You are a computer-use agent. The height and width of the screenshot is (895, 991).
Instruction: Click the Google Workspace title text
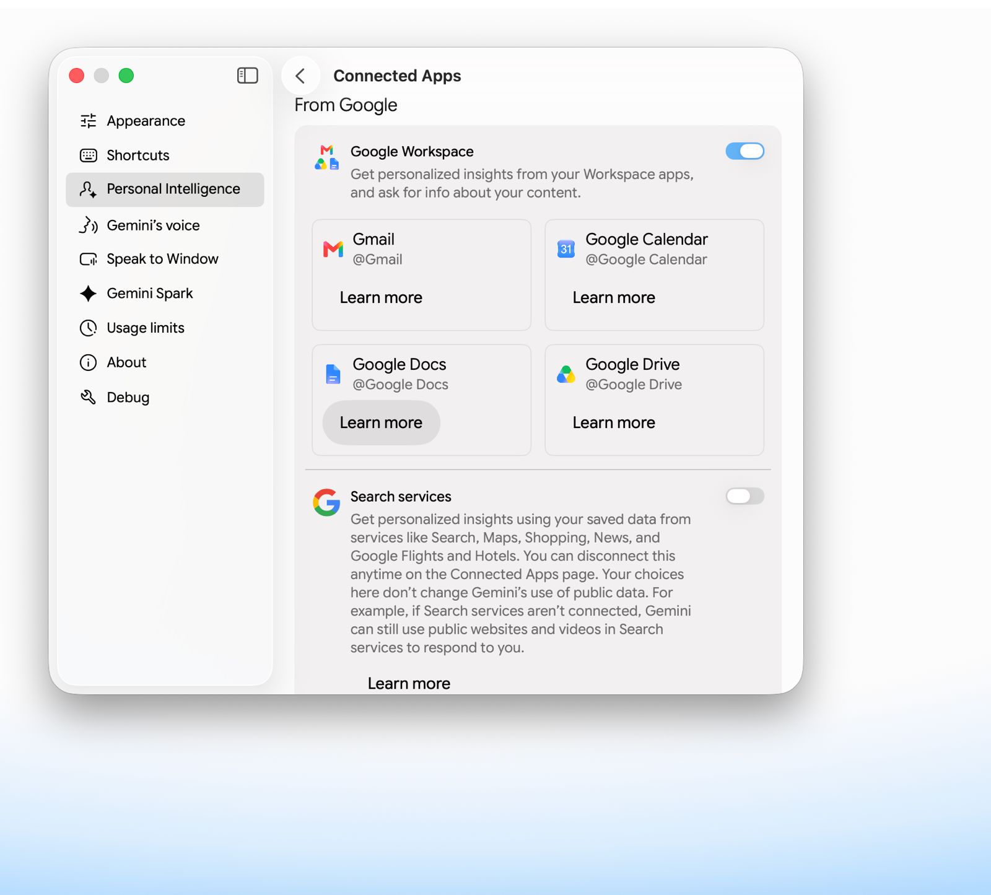412,152
